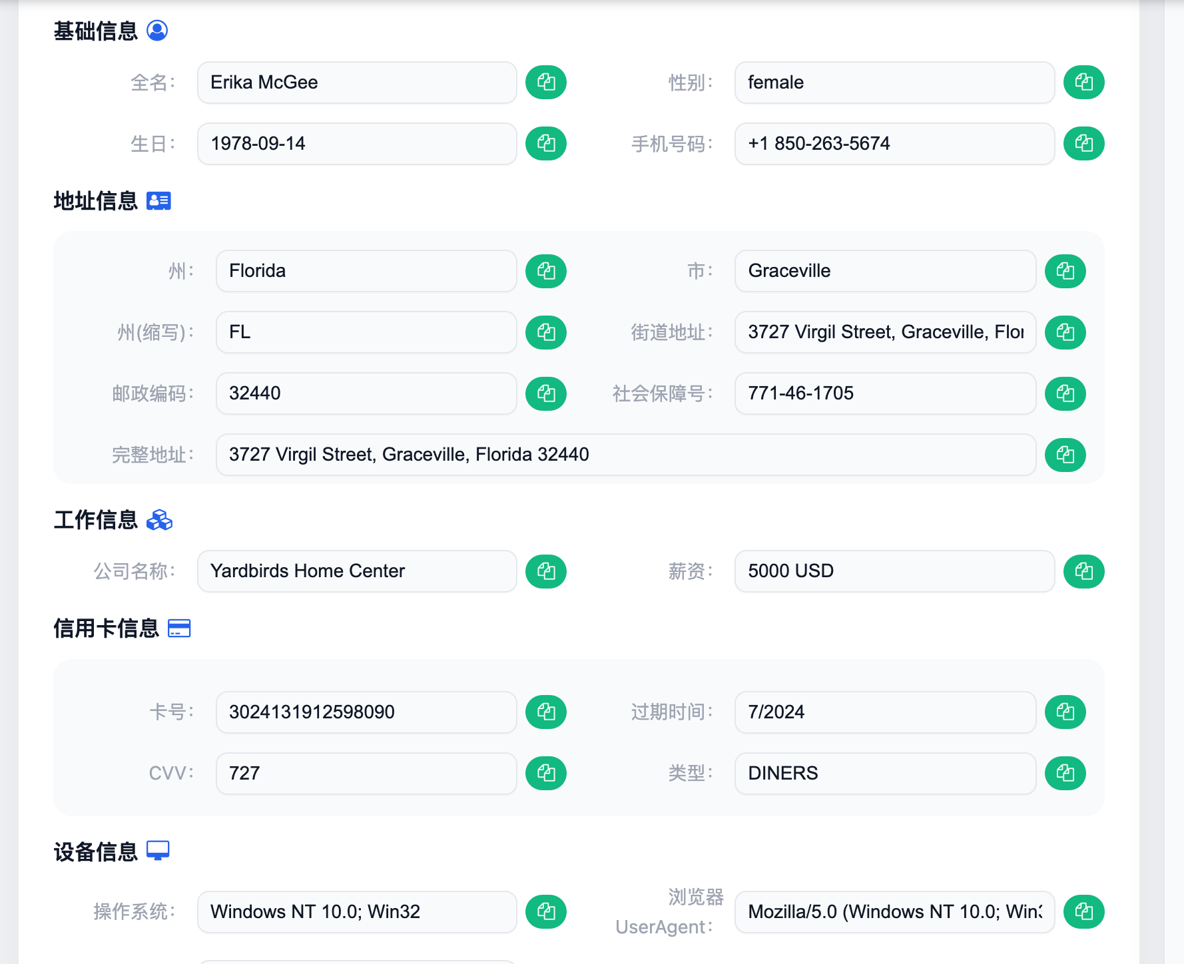
Task: Click the complete address field ending Florida 32440
Action: 626,455
